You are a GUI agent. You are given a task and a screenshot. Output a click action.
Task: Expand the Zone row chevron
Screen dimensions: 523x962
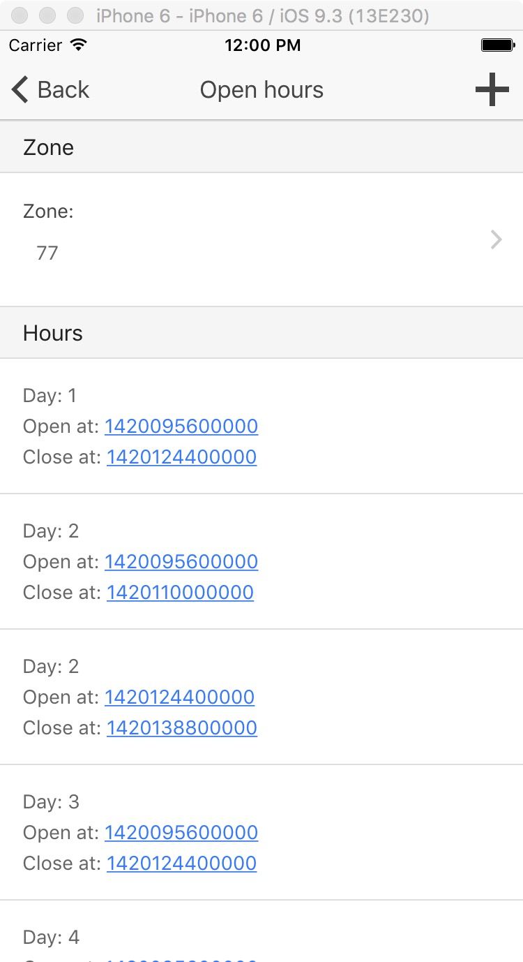[496, 239]
